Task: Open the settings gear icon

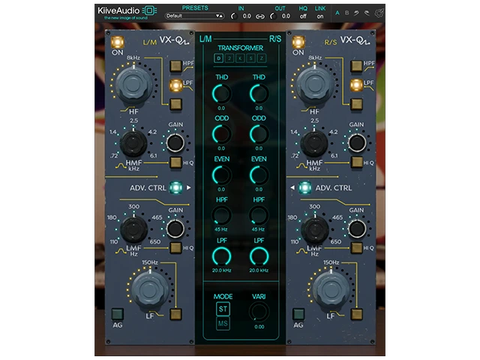Action: [379, 13]
